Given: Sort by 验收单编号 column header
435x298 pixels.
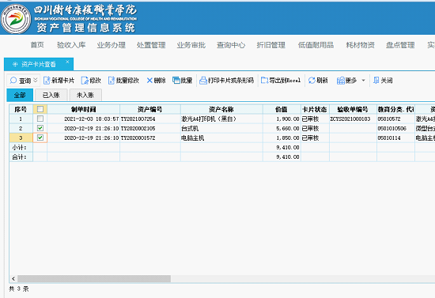Looking at the screenshot, I should point(353,109).
